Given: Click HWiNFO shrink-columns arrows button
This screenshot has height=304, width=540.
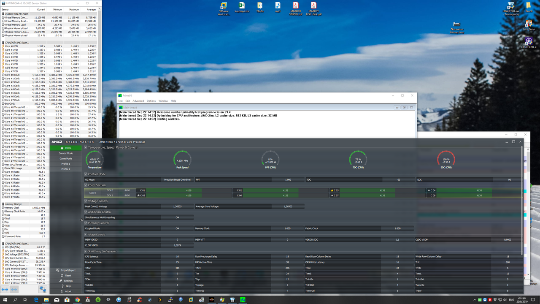Looking at the screenshot, I should (13, 289).
